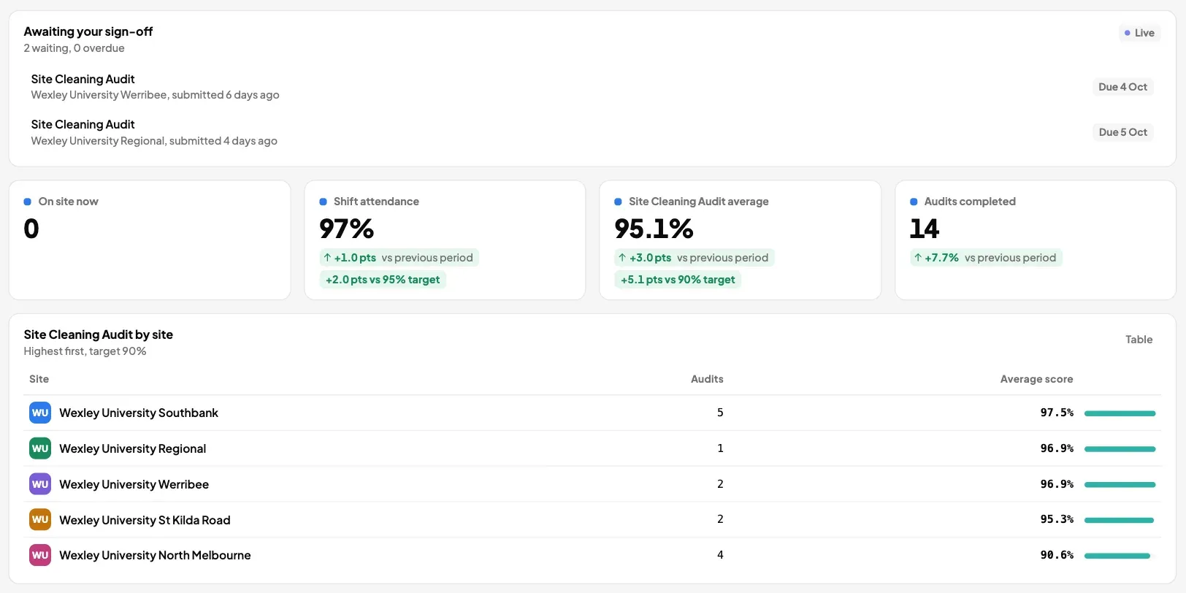Click the North Melbourne pink WU badge
The width and height of the screenshot is (1186, 593).
pos(40,555)
